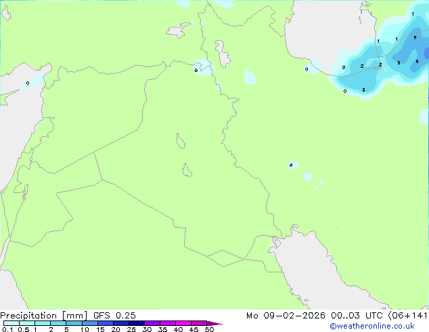Click the 25–30 mm darkest blue swatch
This screenshot has width=429, height=332.
[x=137, y=323]
